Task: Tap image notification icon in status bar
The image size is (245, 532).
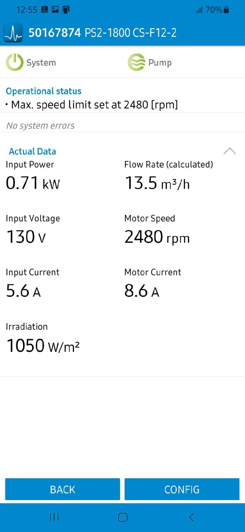Action: 55,10
